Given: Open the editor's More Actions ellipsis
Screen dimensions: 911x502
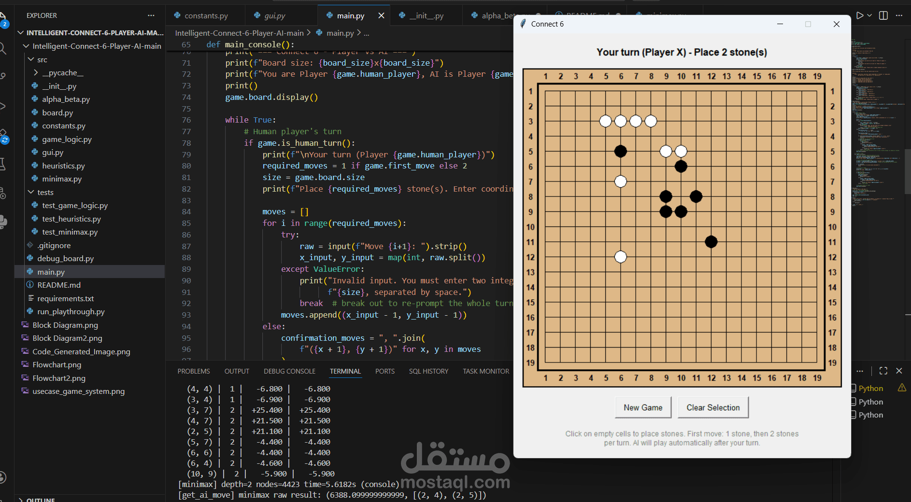Looking at the screenshot, I should click(x=899, y=15).
